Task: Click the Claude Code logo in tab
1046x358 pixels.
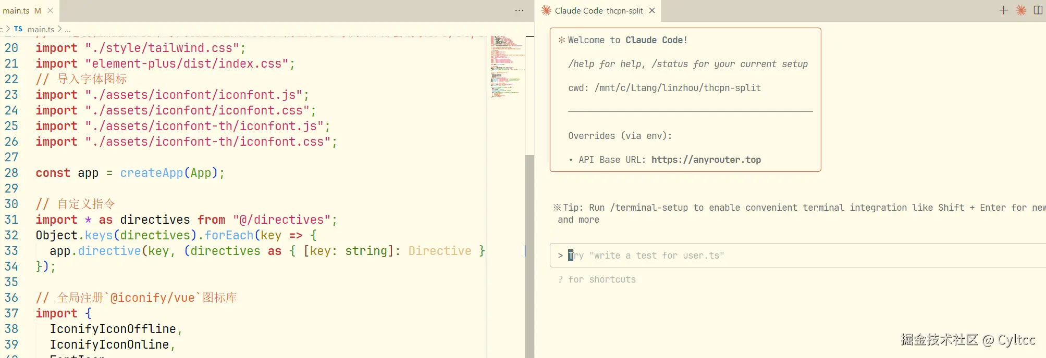Action: (546, 10)
